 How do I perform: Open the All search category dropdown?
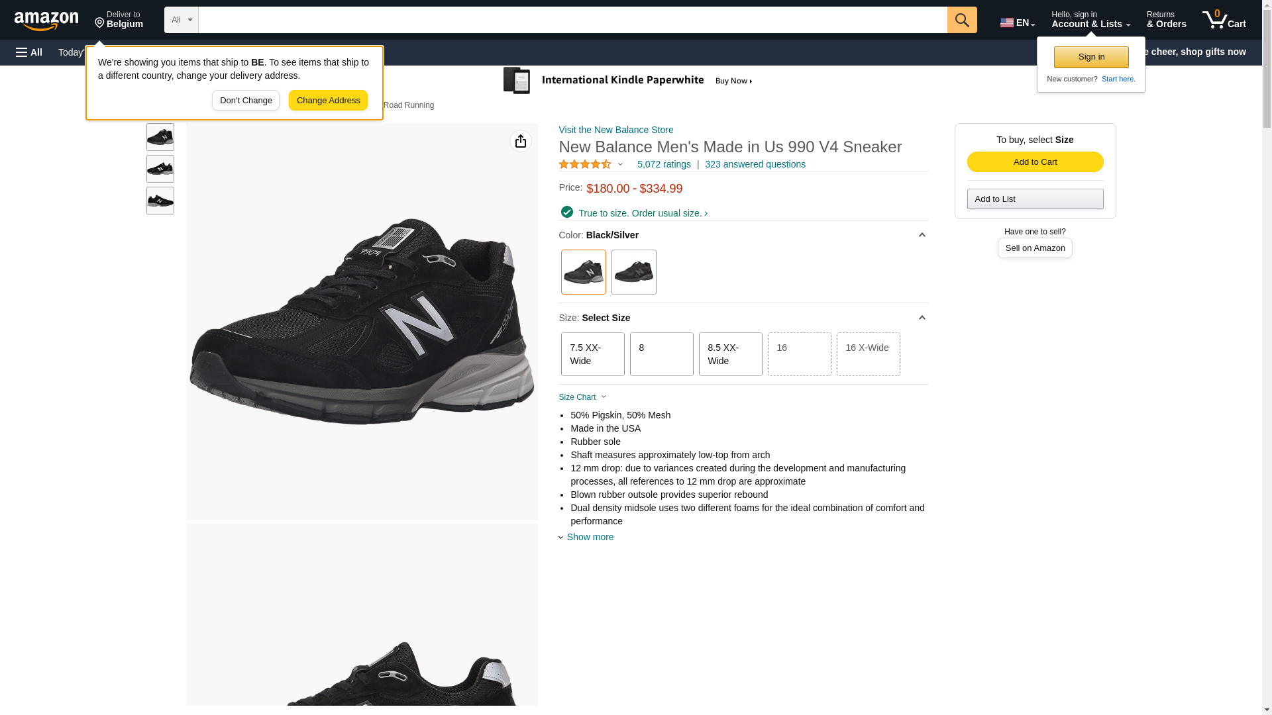tap(181, 20)
